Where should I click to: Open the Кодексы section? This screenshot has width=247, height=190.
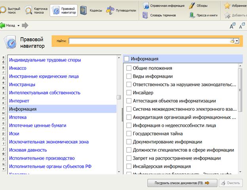tap(91, 10)
